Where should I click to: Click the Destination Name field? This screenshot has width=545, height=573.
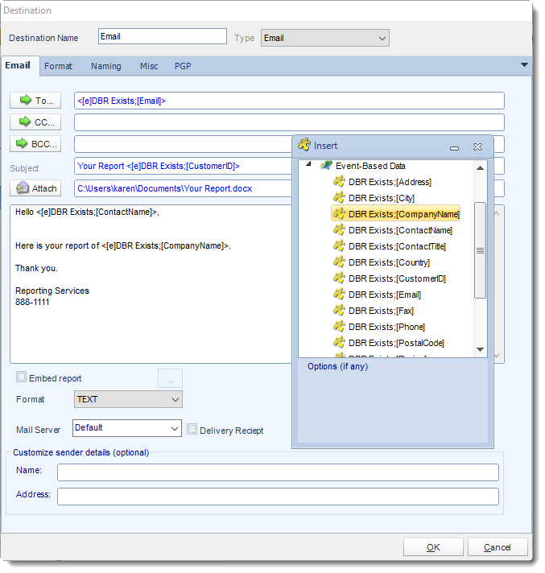[163, 36]
